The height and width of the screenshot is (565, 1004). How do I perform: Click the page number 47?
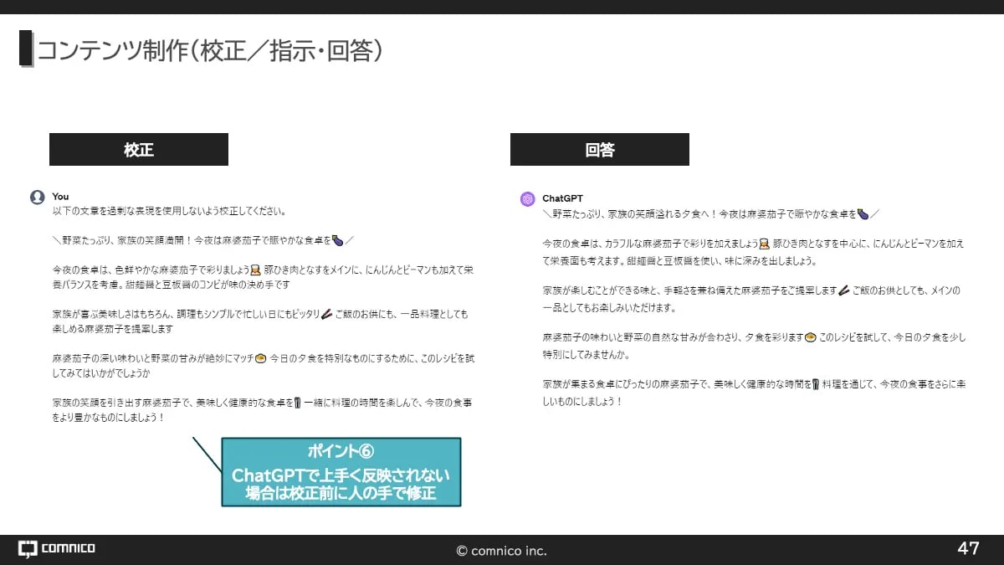click(968, 549)
